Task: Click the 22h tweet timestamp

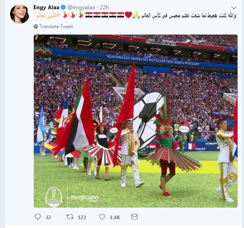Action: coord(104,8)
